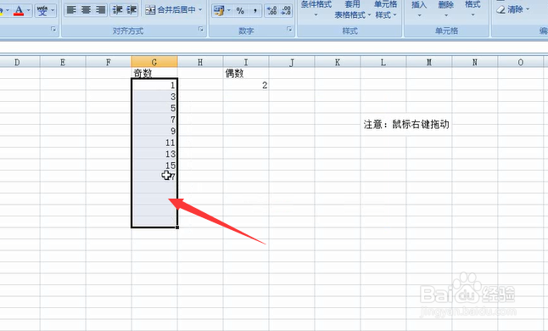
Task: Select the cell with value 9
Action: (x=154, y=131)
